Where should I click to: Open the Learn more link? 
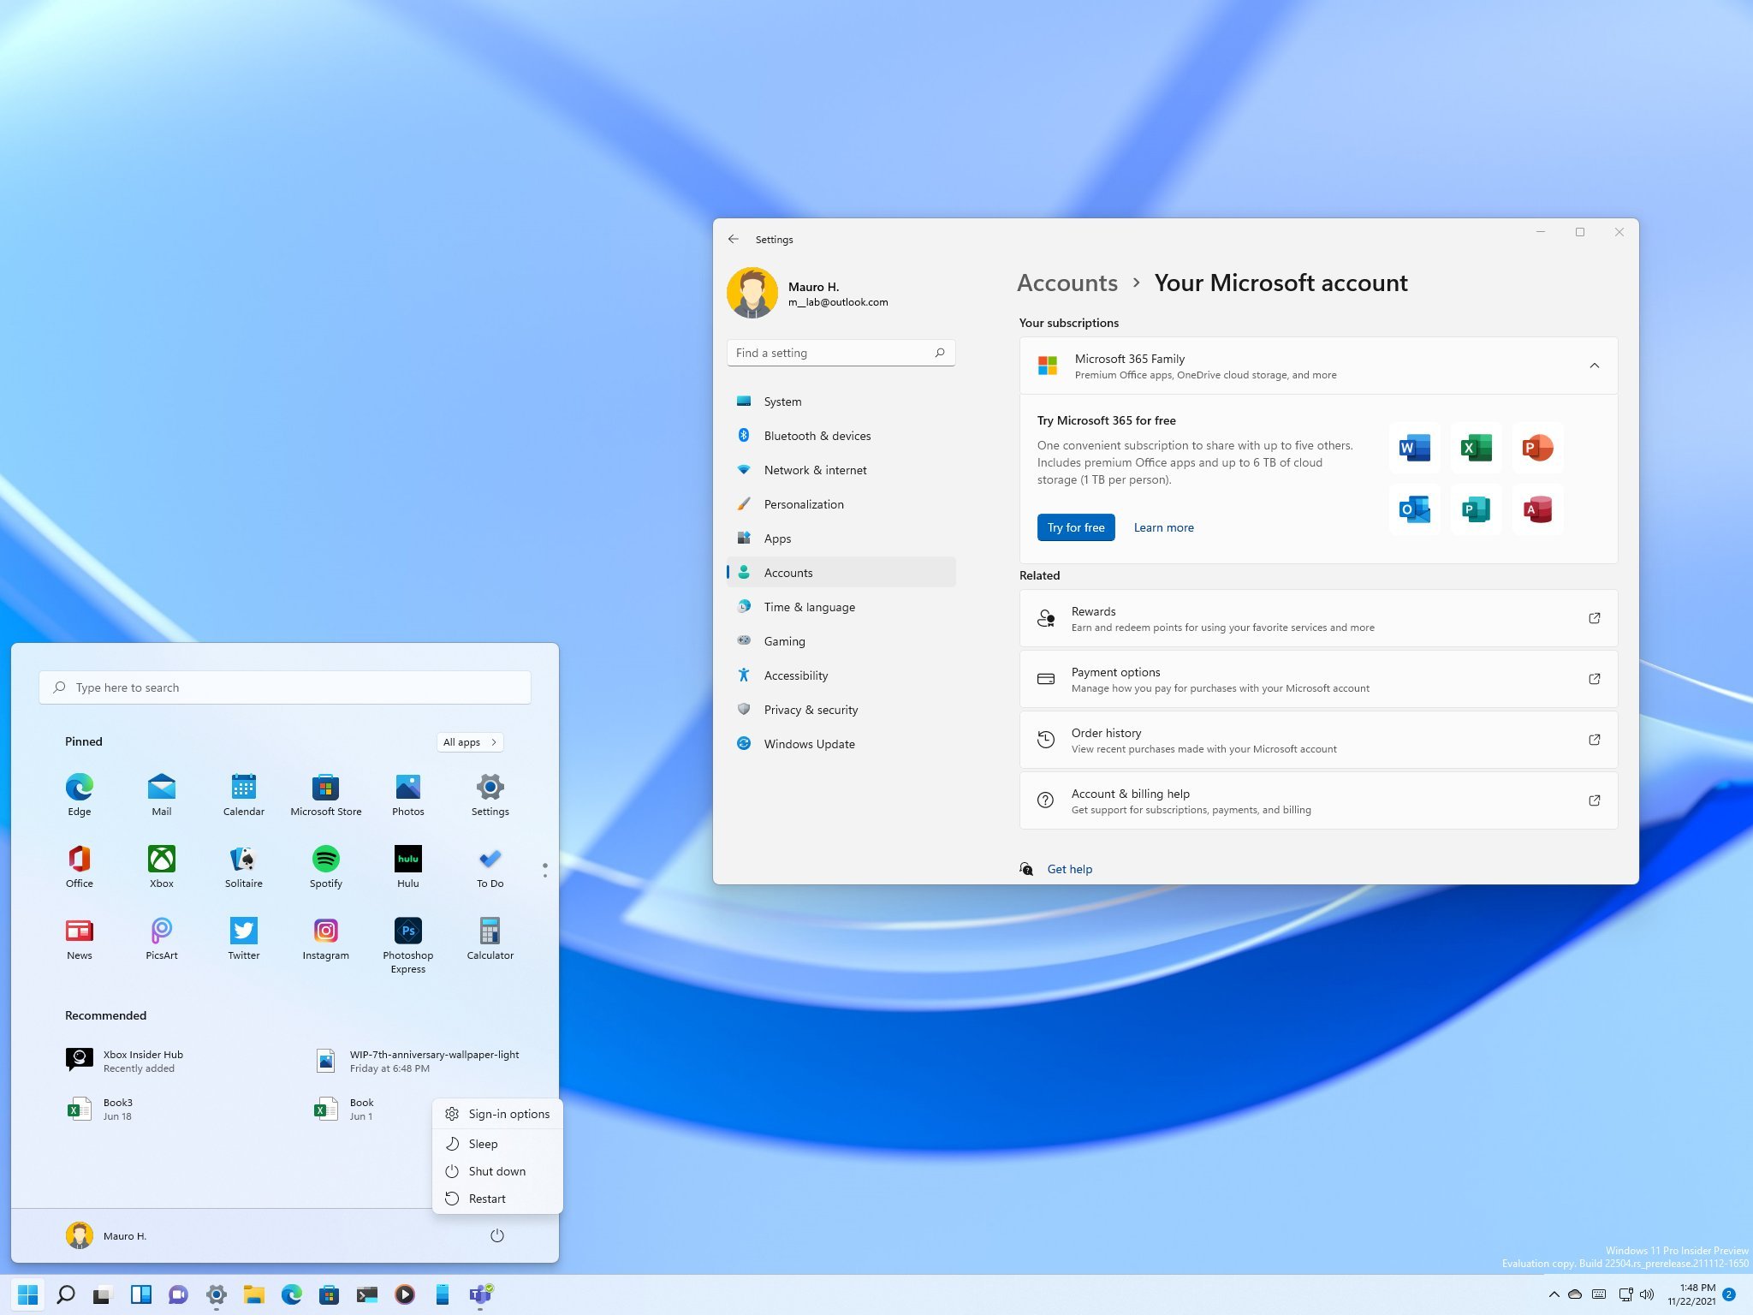pyautogui.click(x=1163, y=527)
